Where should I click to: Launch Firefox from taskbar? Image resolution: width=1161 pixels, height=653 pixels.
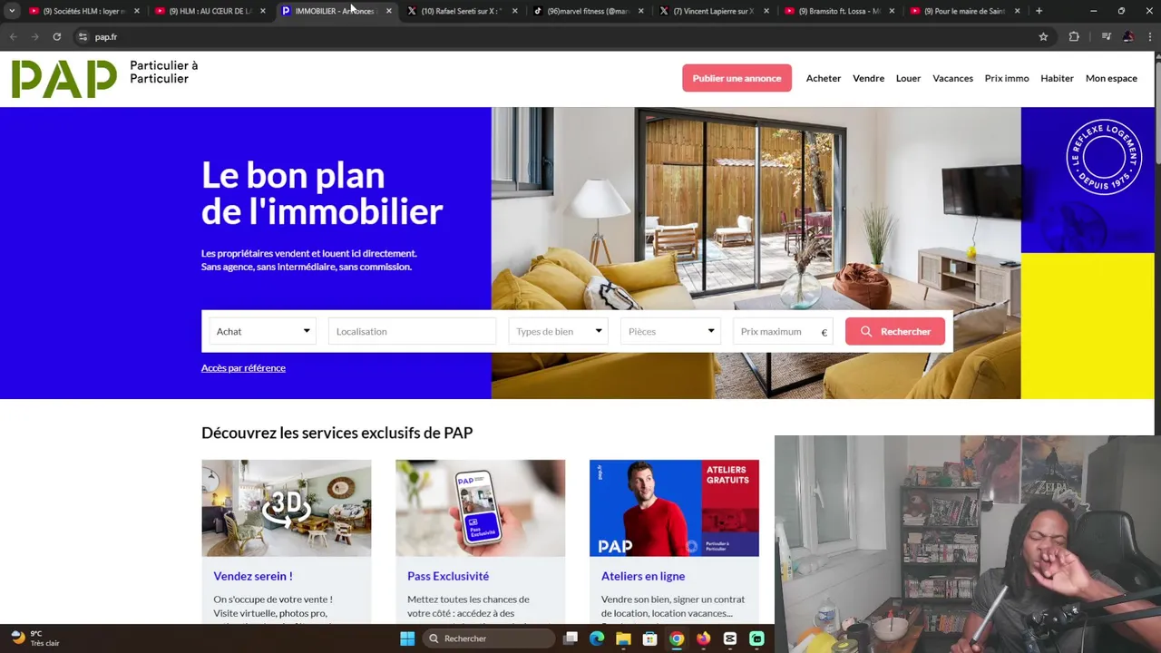click(x=703, y=638)
